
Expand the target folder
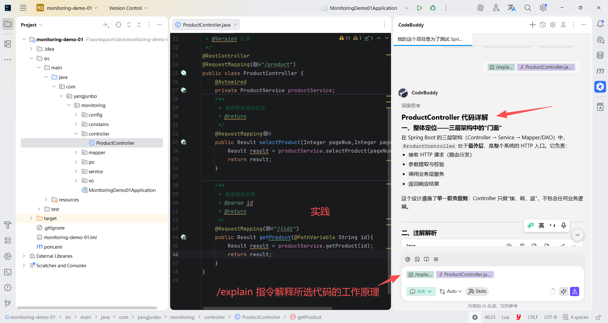pyautogui.click(x=31, y=218)
